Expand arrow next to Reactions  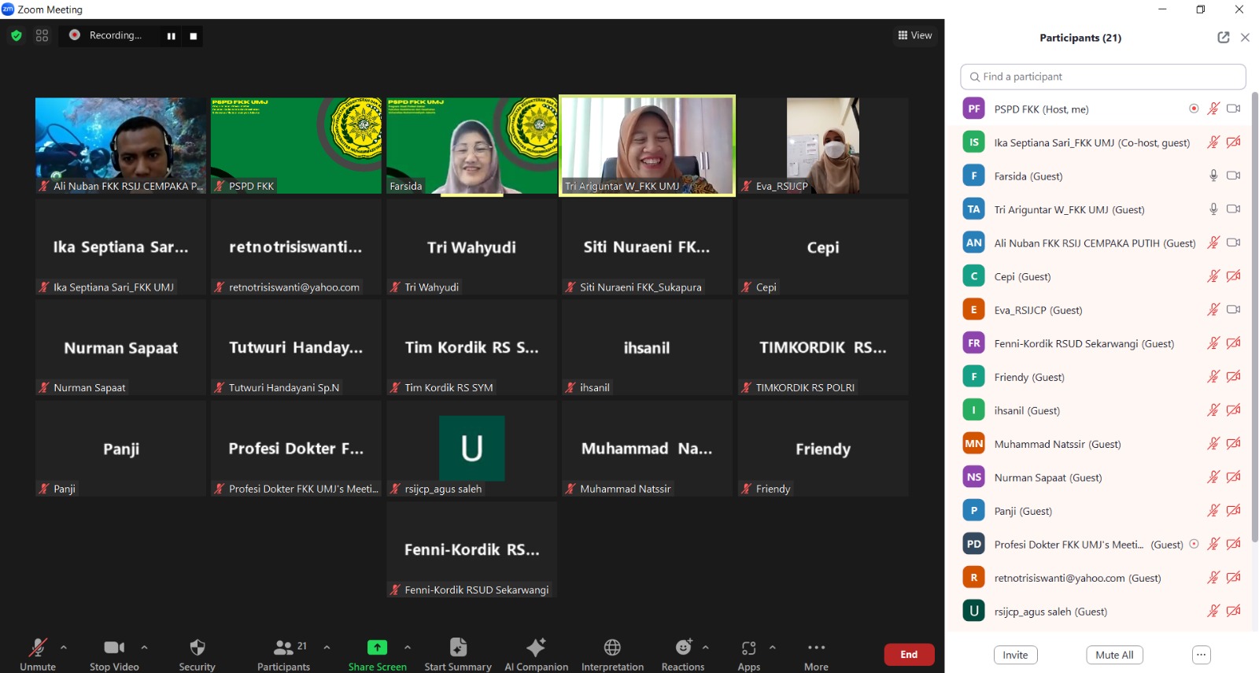click(x=706, y=647)
